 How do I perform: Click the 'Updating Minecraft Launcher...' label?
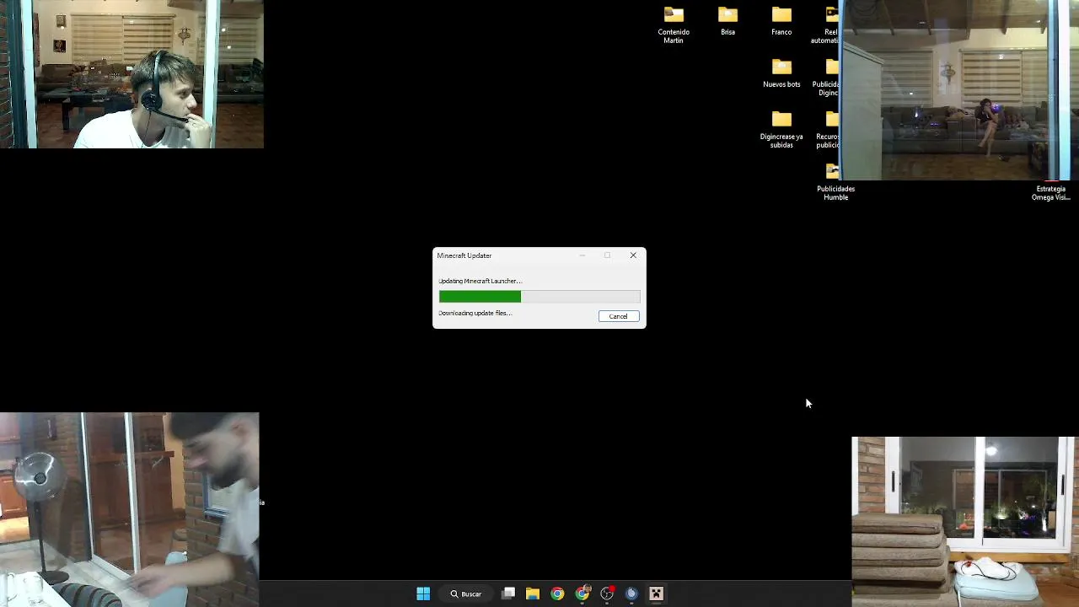point(480,281)
